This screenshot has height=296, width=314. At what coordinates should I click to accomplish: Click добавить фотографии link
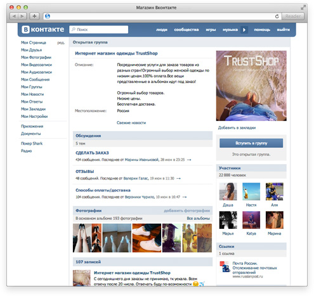click(x=186, y=210)
